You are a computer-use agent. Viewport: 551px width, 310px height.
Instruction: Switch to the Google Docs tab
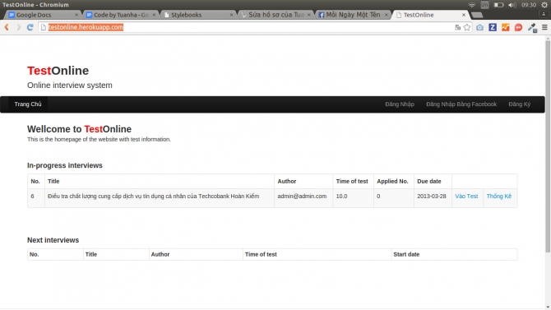coord(43,15)
